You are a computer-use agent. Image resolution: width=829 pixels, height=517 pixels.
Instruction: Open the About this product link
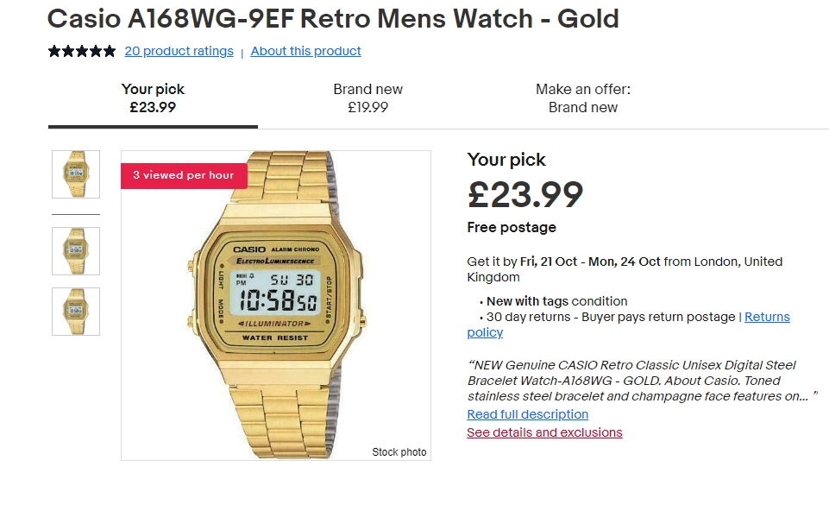305,51
